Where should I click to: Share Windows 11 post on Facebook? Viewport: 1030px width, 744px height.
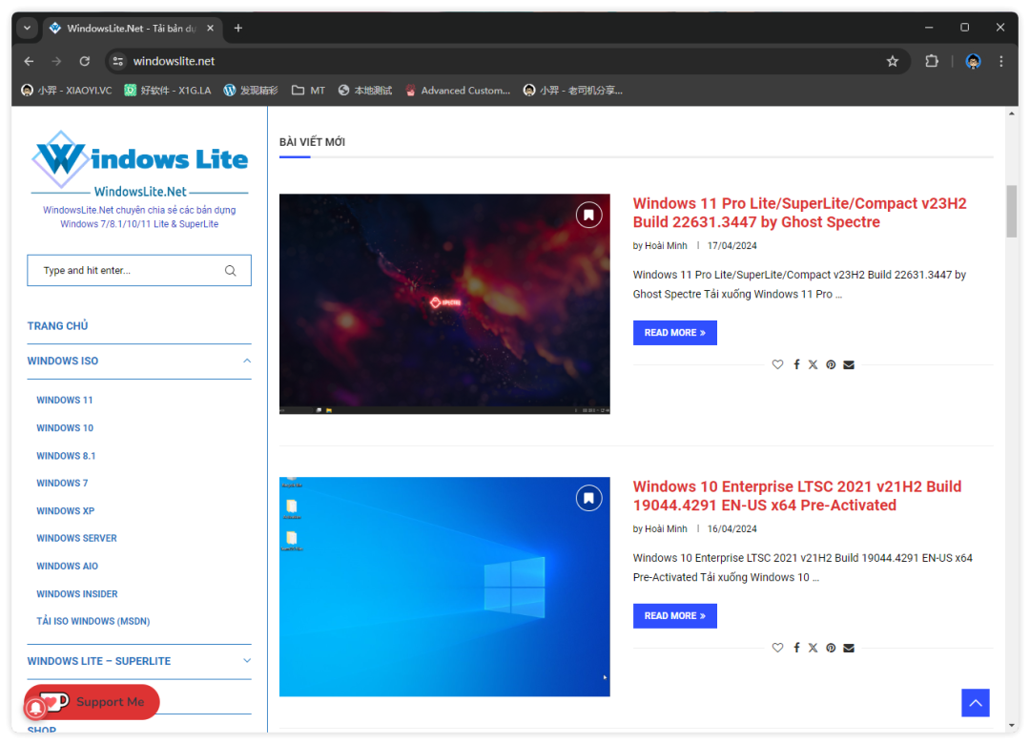[796, 364]
